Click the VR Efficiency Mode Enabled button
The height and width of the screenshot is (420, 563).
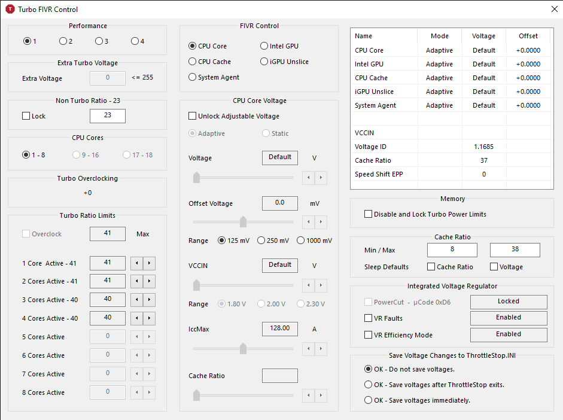point(509,334)
